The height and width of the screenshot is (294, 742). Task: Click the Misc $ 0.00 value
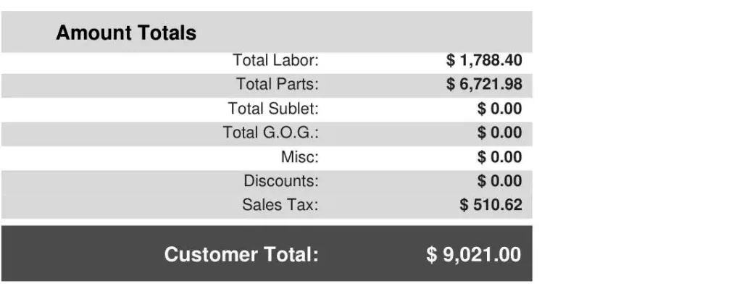pos(500,157)
